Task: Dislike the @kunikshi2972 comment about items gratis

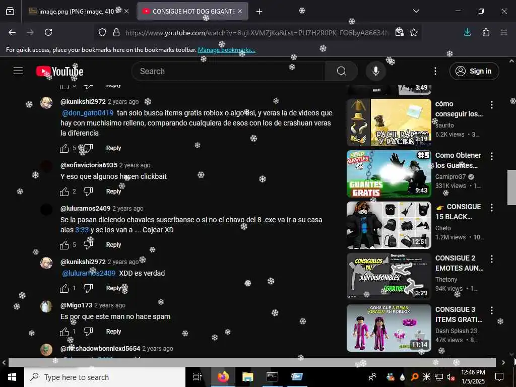Action: (x=88, y=148)
